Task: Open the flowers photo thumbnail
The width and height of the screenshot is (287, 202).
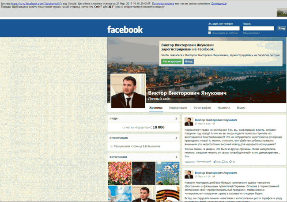Action: (x=119, y=173)
